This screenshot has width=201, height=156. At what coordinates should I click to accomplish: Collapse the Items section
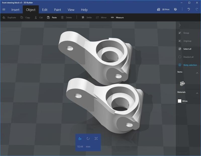[x=197, y=73]
